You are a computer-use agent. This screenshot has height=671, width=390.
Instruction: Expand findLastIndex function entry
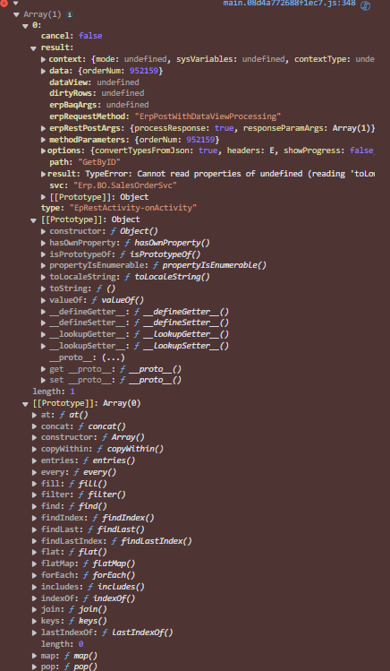point(35,541)
